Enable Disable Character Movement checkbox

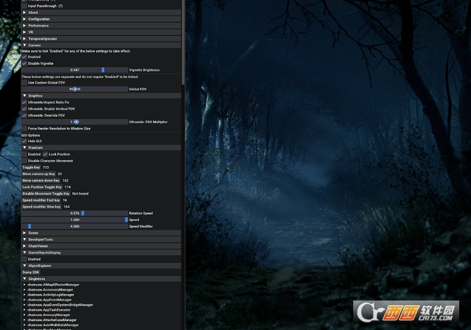pos(24,161)
